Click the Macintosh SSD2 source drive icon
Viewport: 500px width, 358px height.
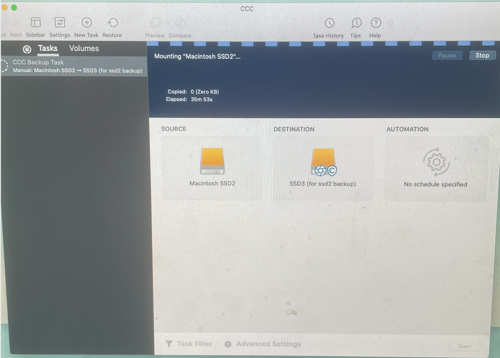213,161
